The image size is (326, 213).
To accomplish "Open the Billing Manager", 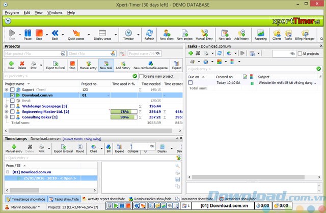I will [306, 34].
